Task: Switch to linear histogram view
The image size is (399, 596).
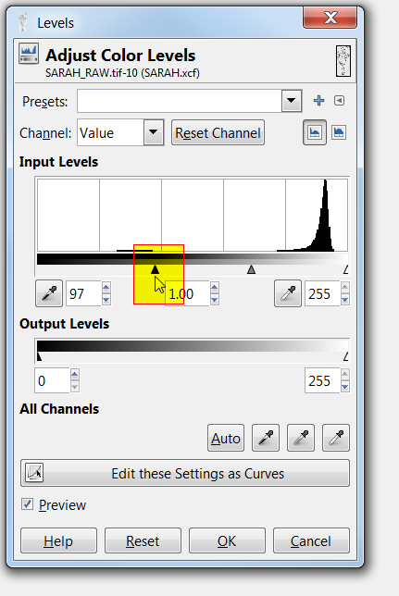Action: (x=315, y=132)
